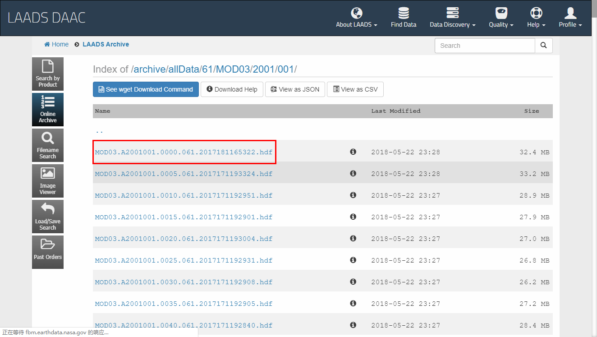Show info for the 0015 file row
597x337 pixels.
pos(353,217)
